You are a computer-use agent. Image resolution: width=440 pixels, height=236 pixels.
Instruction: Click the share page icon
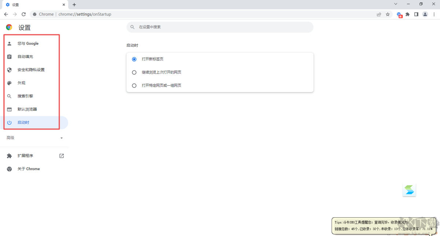click(x=379, y=14)
